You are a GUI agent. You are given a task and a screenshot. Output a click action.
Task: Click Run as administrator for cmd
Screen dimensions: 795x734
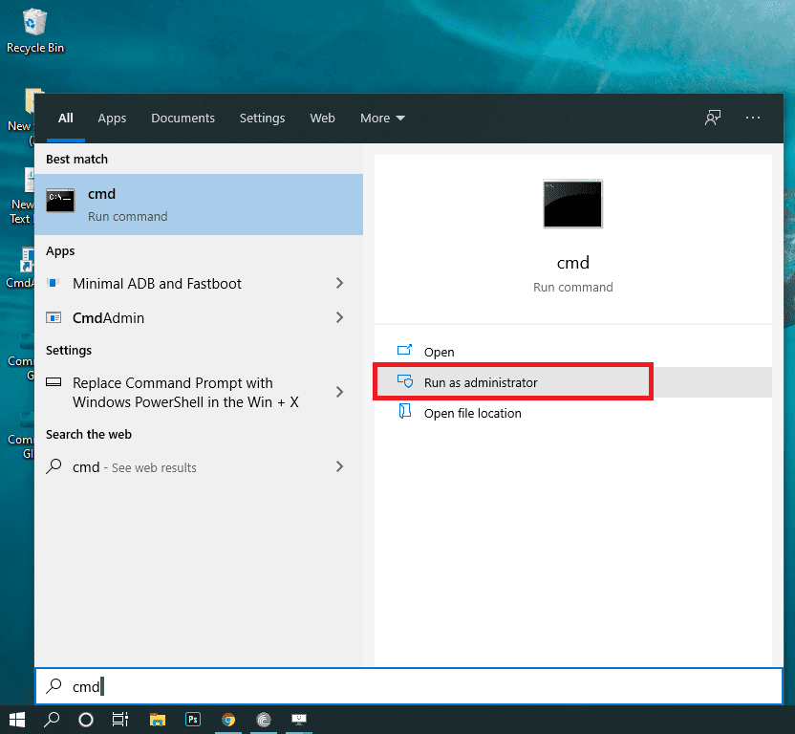point(480,382)
